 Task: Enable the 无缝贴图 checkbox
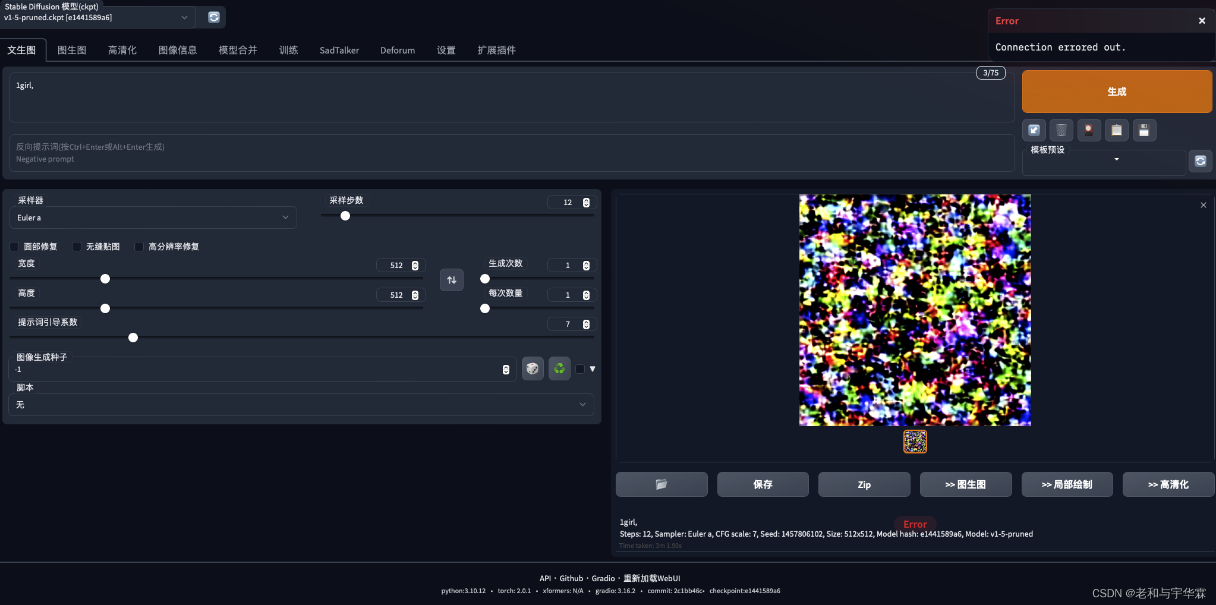(x=77, y=247)
